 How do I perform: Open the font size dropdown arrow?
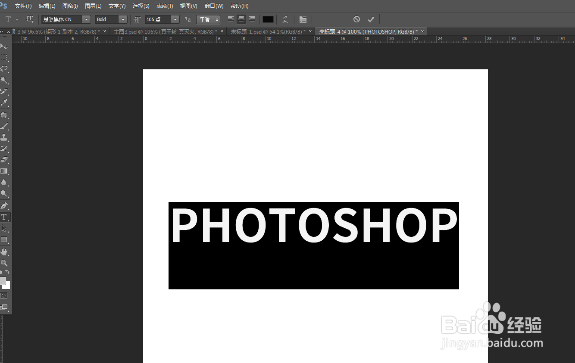coord(175,19)
